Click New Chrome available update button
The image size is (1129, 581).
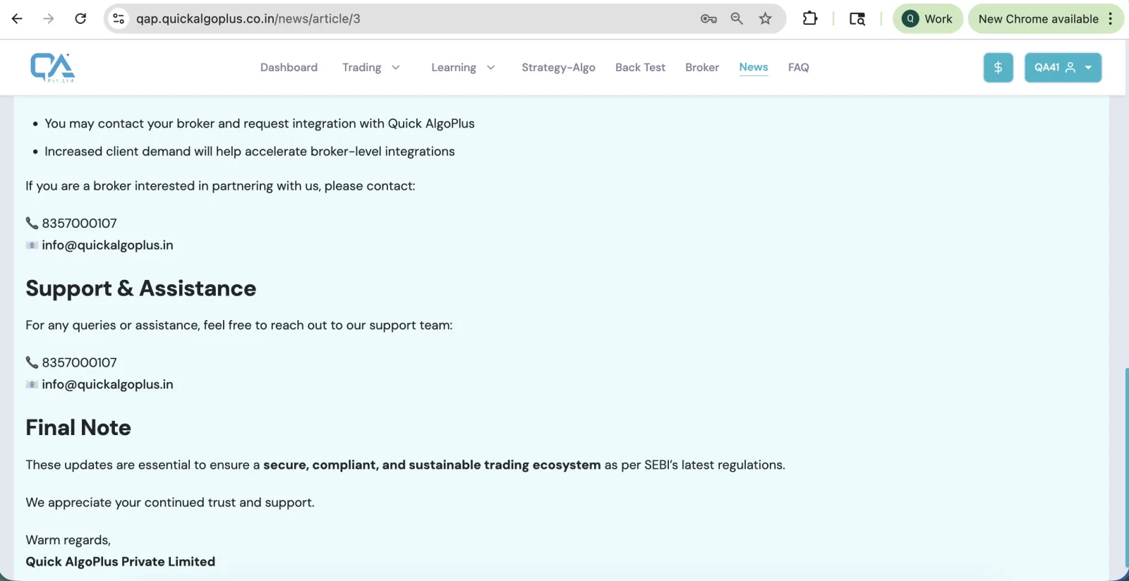click(x=1038, y=19)
